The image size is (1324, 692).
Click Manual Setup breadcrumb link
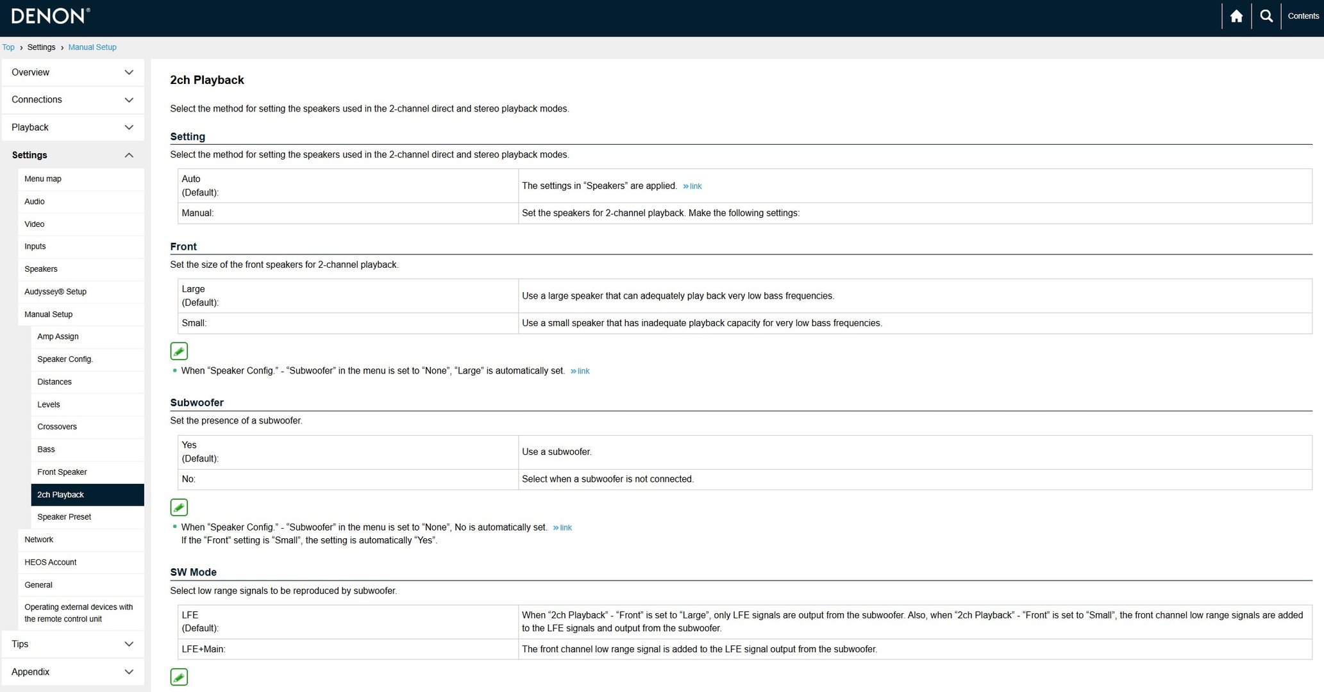[92, 47]
